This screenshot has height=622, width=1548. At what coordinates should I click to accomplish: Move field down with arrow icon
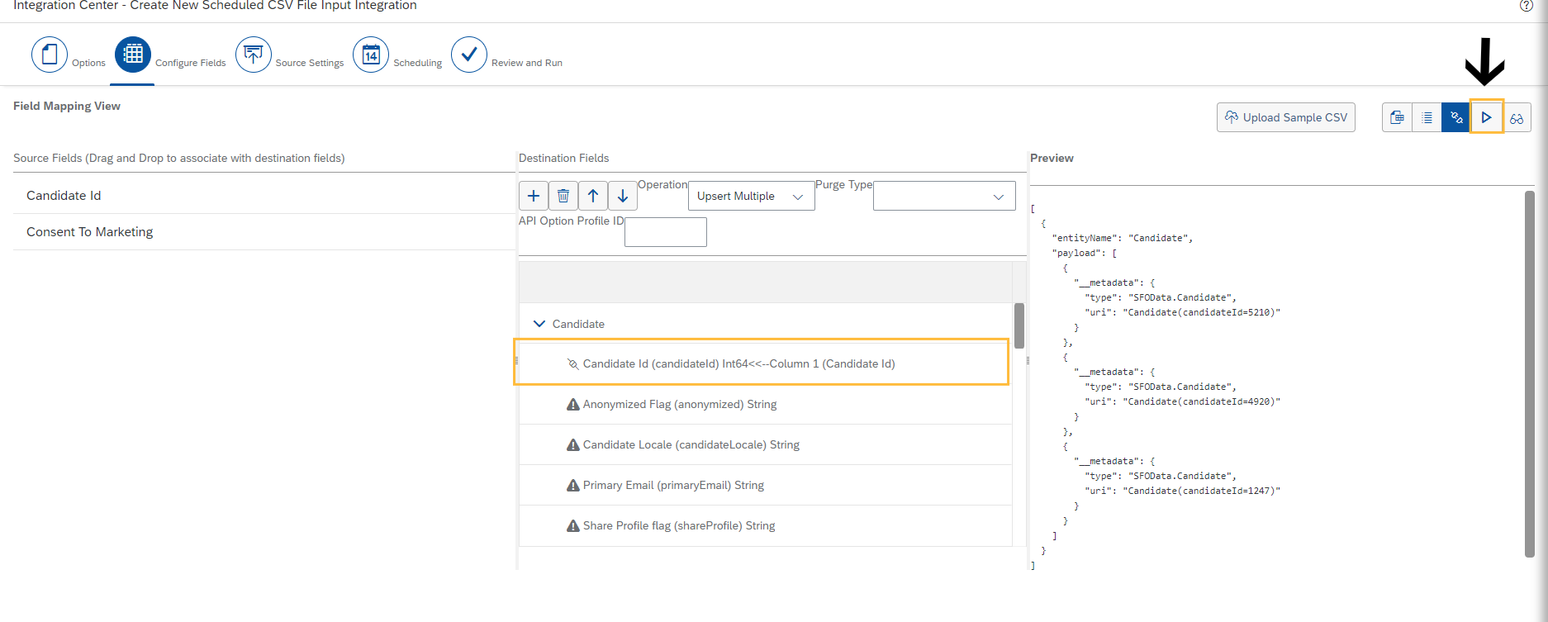tap(623, 196)
